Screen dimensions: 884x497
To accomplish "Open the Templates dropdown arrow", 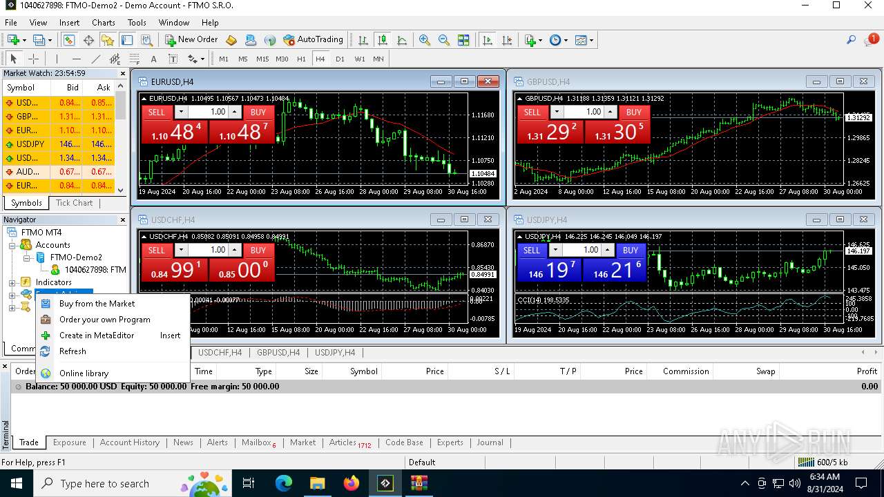I will pyautogui.click(x=591, y=40).
